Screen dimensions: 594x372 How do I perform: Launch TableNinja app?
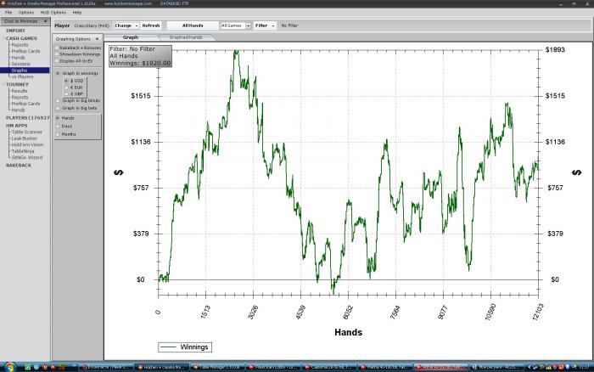23,151
